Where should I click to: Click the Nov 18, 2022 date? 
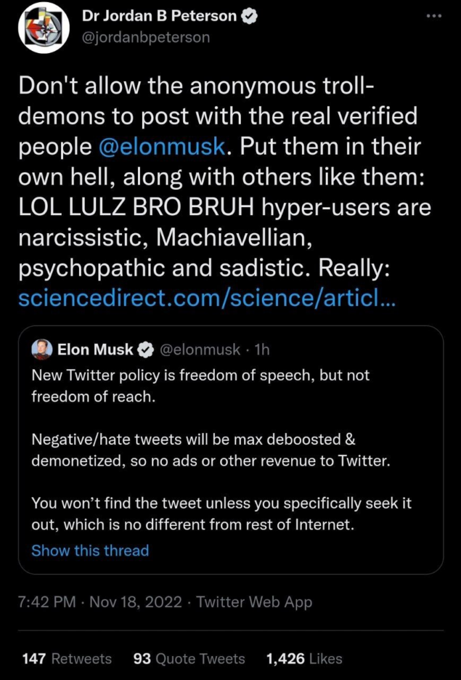point(135,602)
